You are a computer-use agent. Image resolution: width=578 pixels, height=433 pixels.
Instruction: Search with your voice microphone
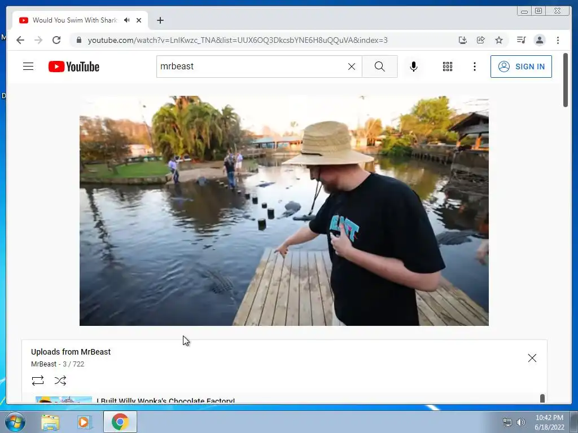click(414, 67)
